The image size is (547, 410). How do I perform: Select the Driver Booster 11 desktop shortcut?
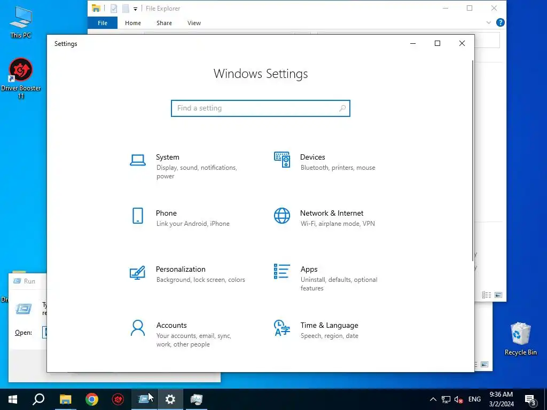(x=21, y=78)
